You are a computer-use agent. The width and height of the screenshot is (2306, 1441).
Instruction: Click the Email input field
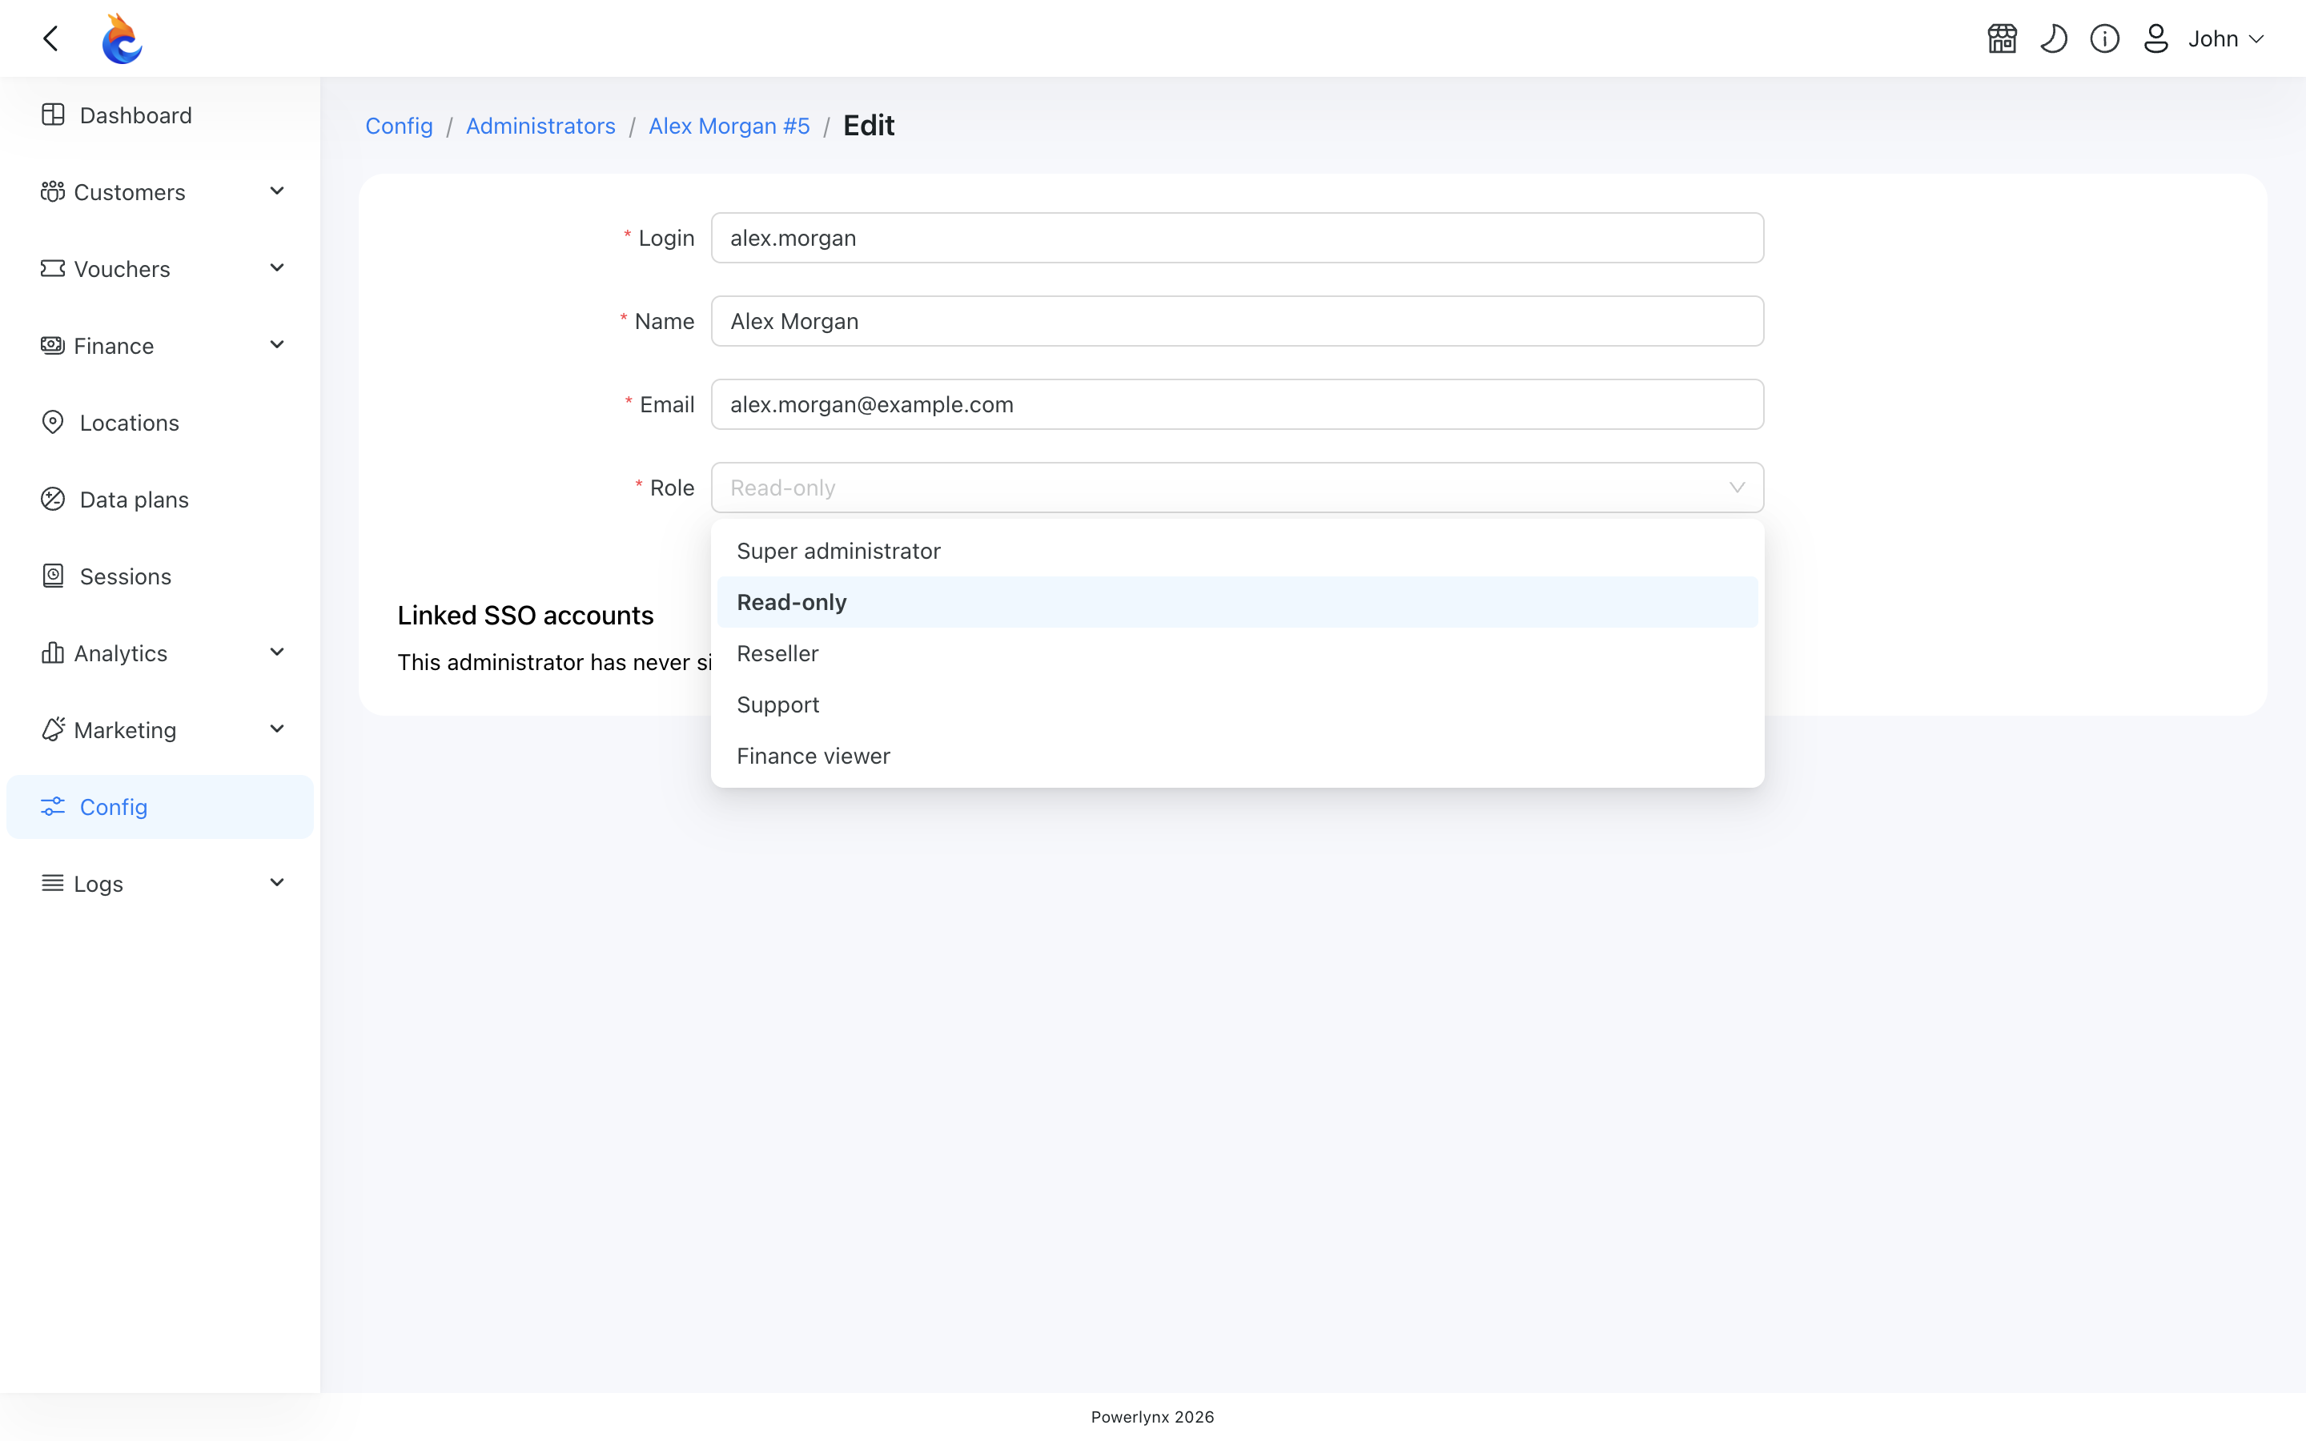tap(1237, 404)
